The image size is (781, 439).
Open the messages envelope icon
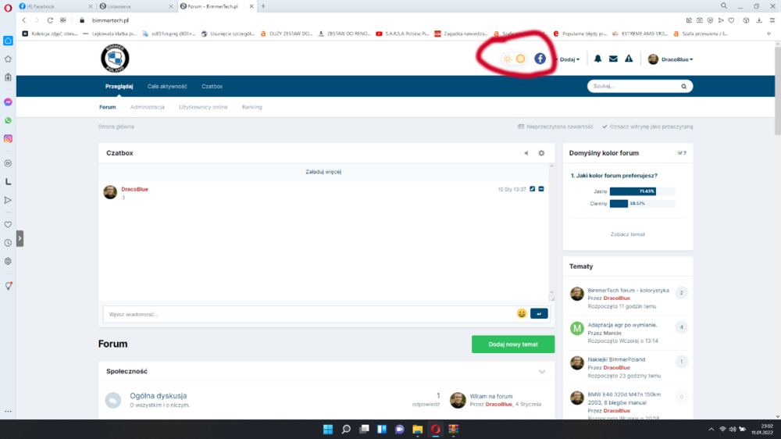click(x=613, y=59)
